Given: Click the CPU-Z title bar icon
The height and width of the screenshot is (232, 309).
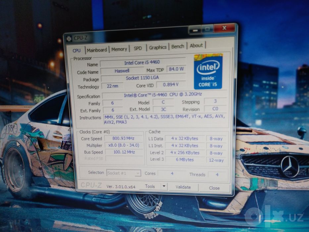Looking at the screenshot, I should (x=69, y=39).
